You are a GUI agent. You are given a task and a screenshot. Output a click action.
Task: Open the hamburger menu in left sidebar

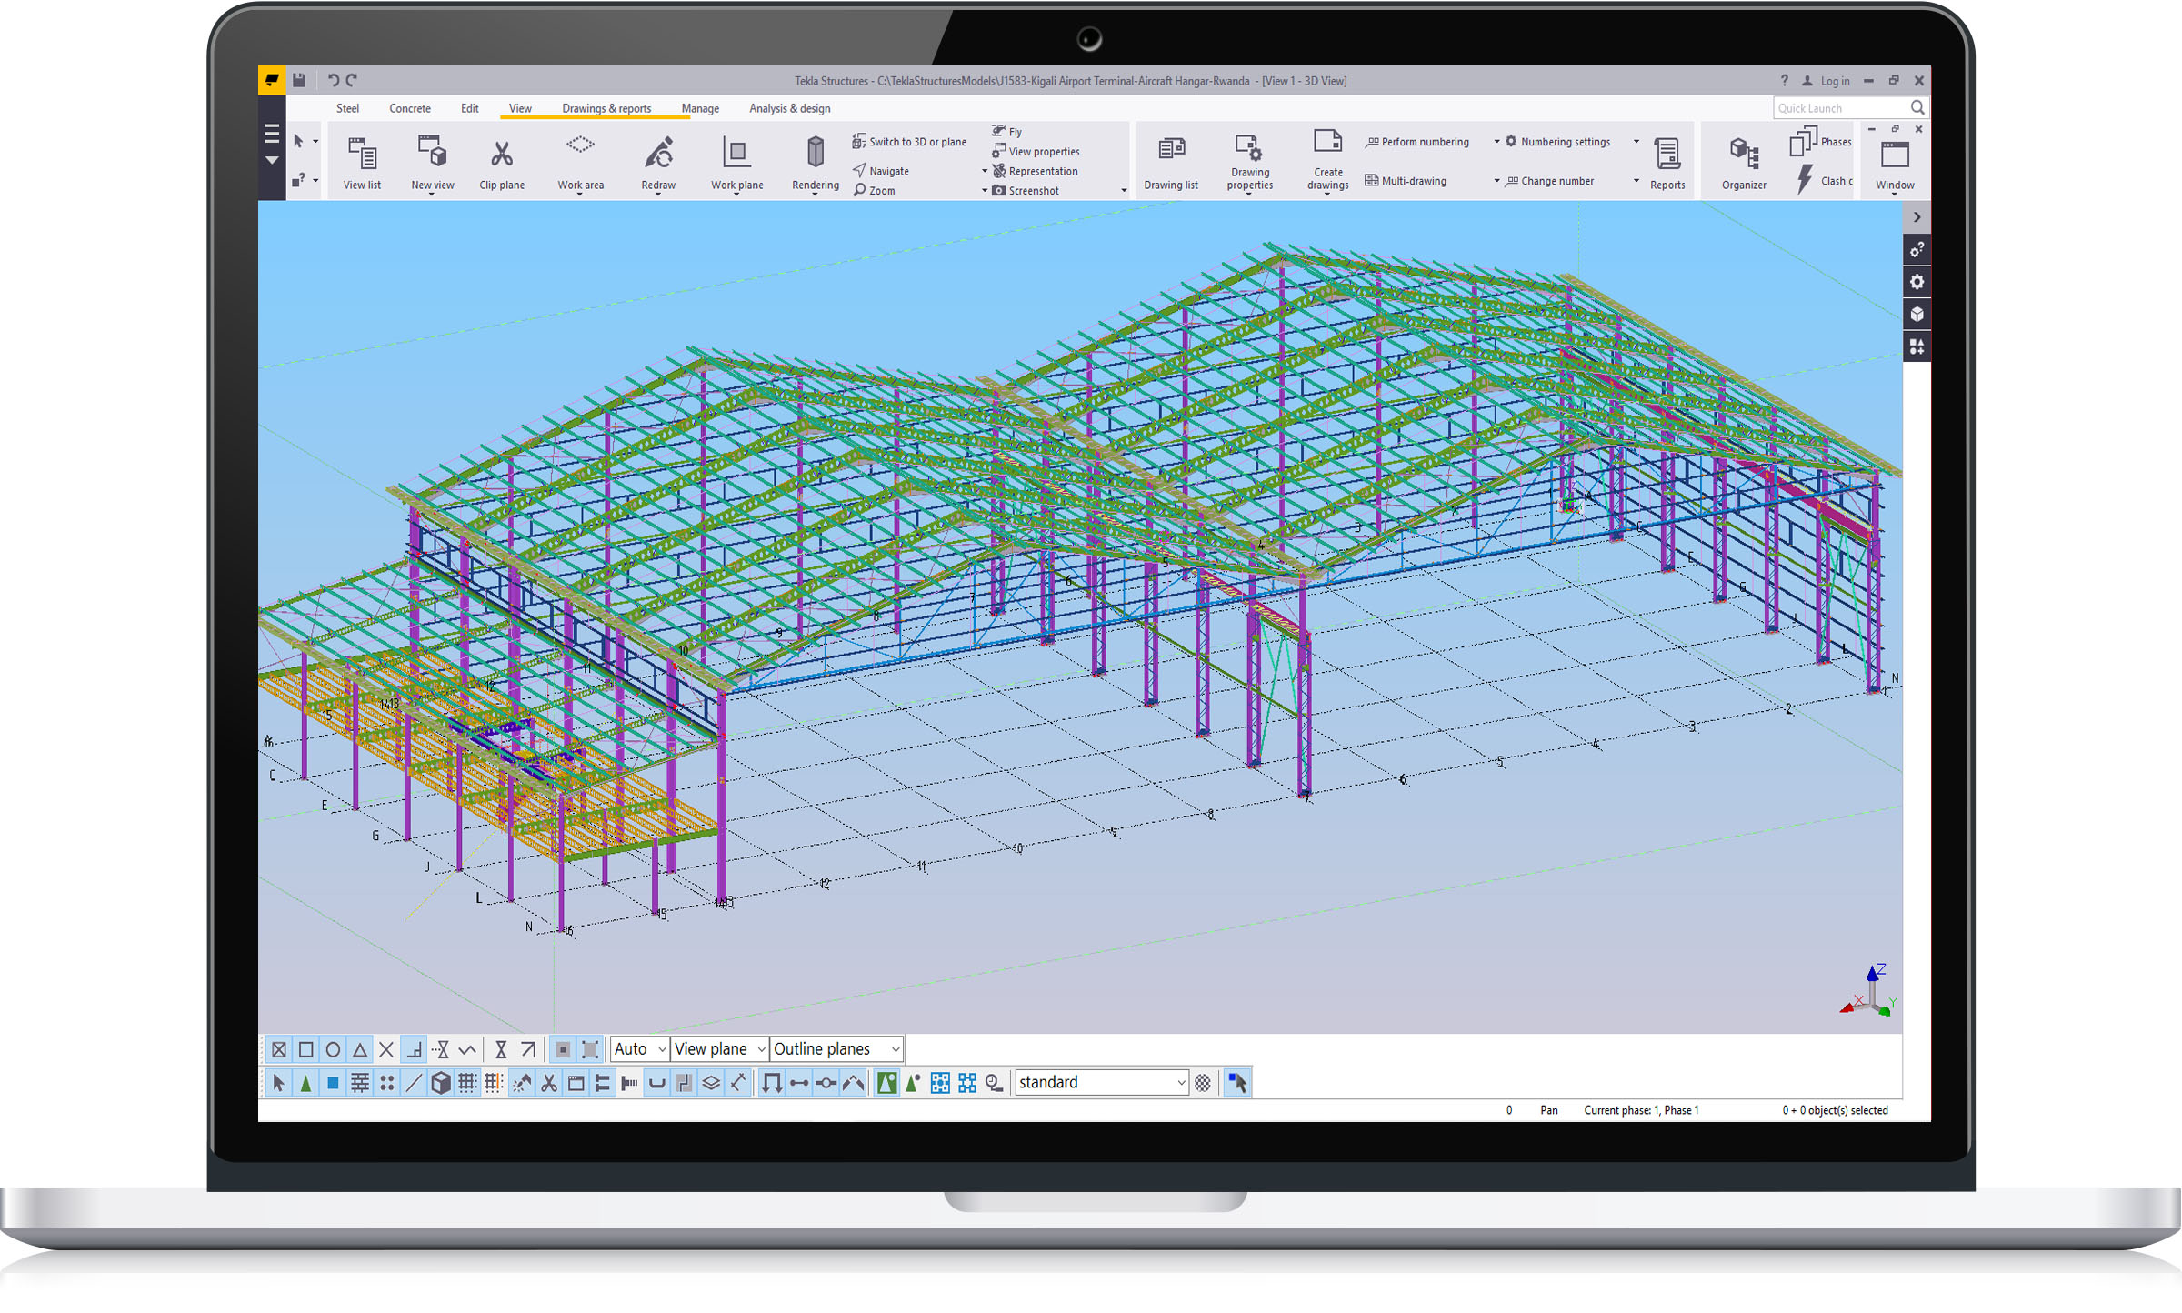272,135
